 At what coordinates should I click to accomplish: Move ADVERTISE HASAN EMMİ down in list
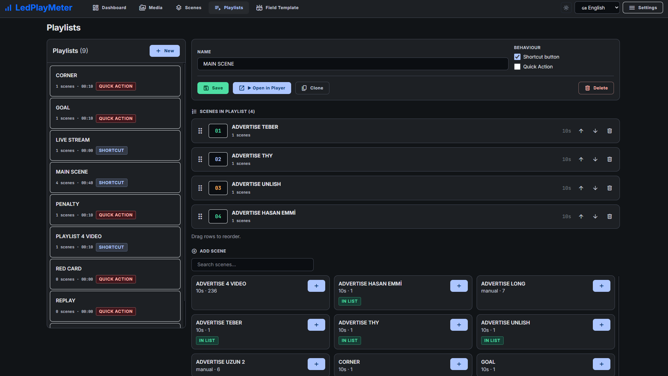pos(595,216)
